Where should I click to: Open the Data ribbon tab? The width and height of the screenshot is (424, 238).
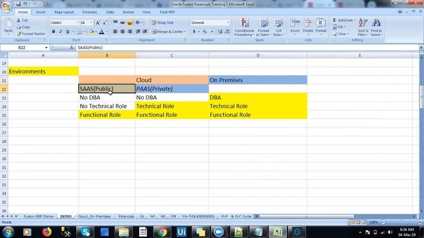pos(110,12)
